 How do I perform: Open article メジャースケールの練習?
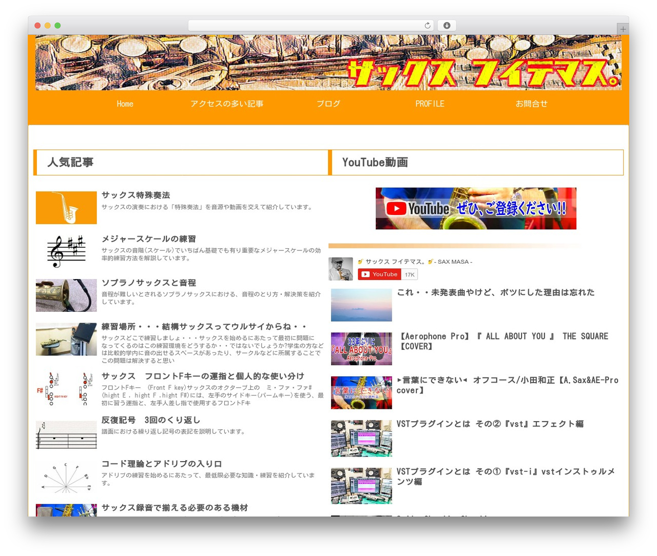click(148, 239)
